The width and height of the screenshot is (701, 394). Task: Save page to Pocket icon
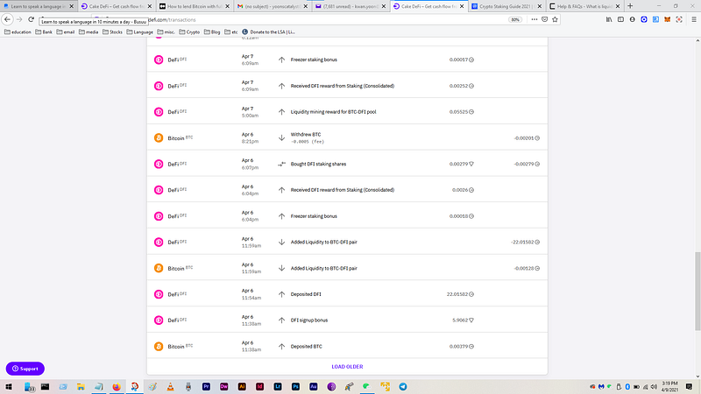(x=544, y=19)
